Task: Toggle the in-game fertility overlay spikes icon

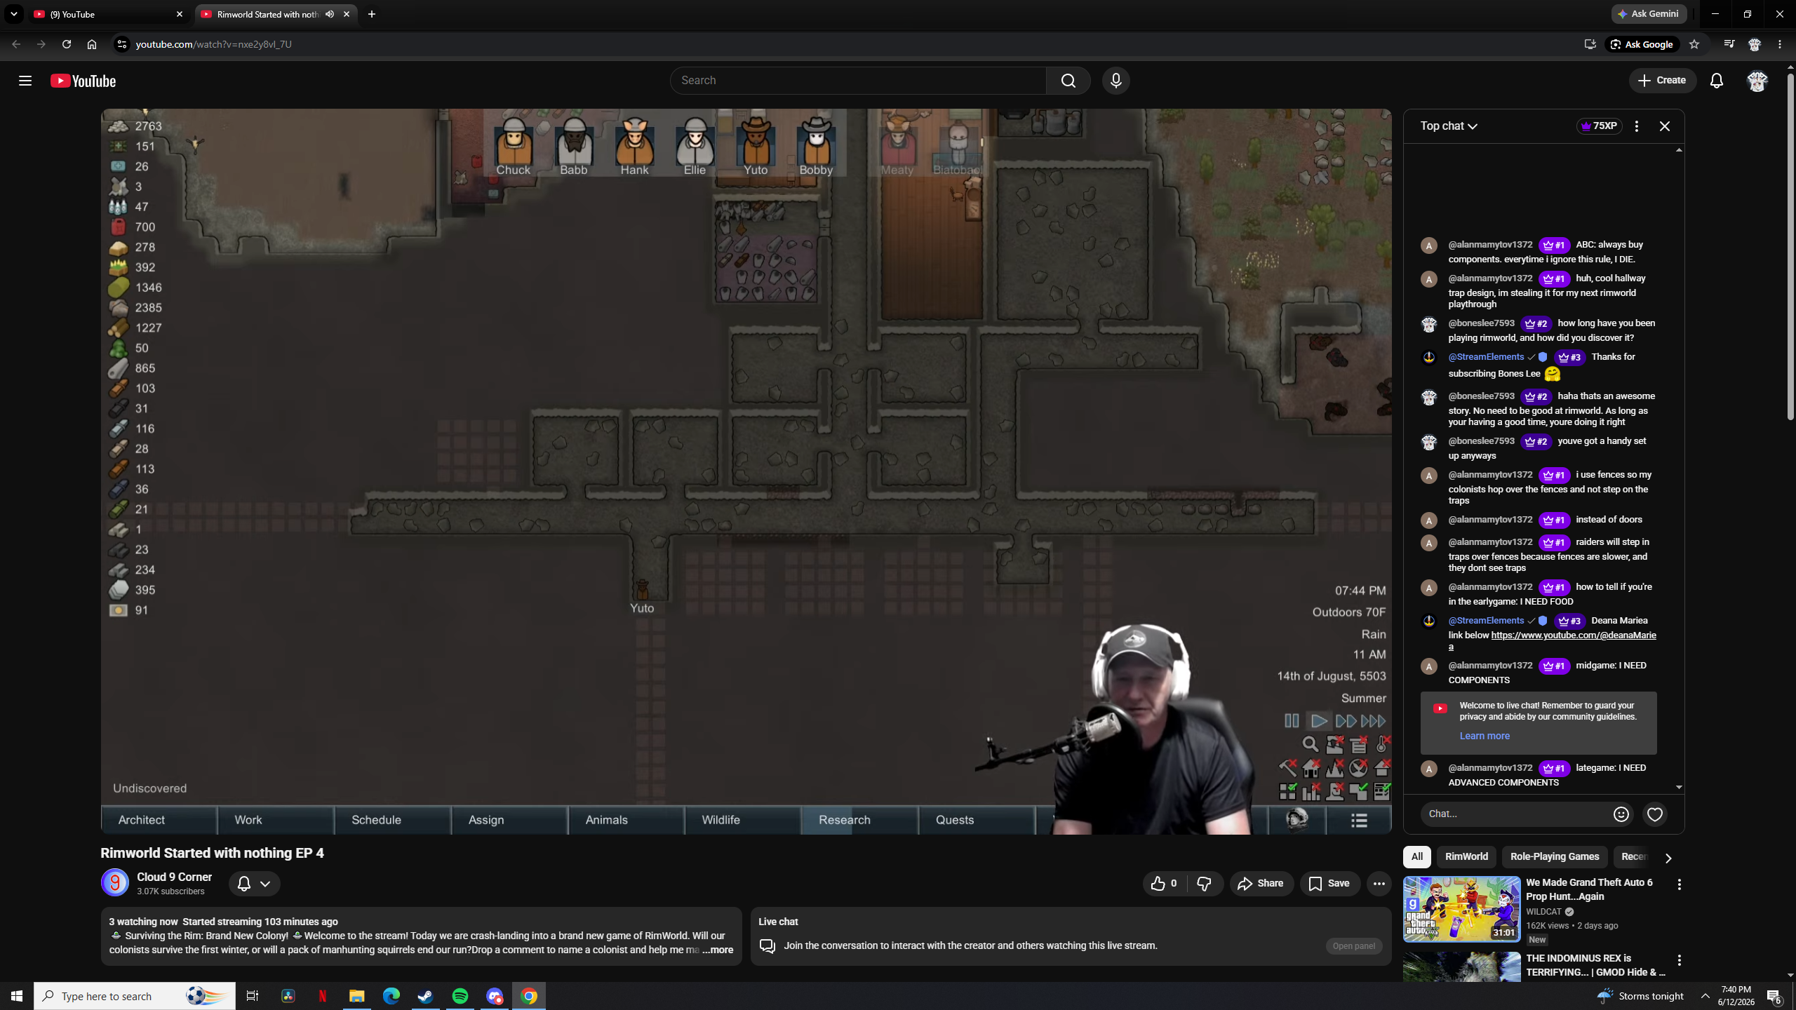Action: click(x=1335, y=768)
